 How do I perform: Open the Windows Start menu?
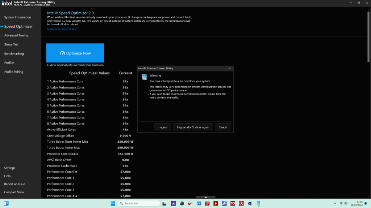click(113, 203)
